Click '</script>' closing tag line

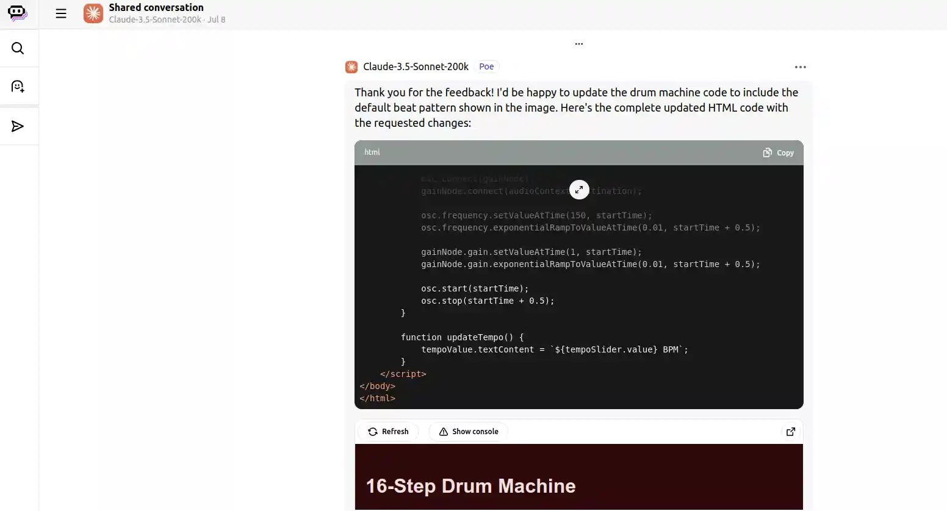pyautogui.click(x=403, y=374)
